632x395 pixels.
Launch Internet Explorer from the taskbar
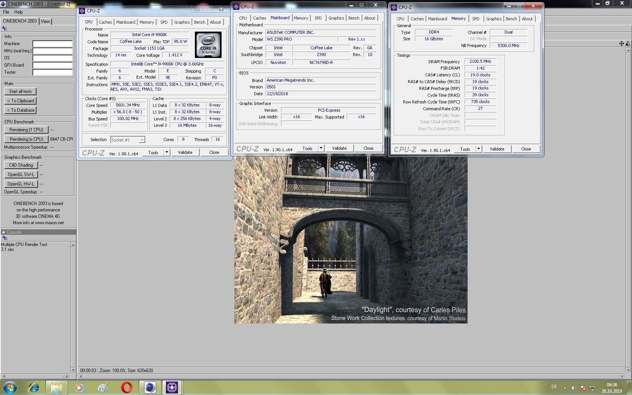click(x=33, y=387)
